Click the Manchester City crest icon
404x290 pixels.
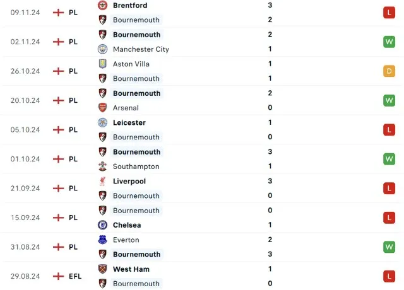103,49
